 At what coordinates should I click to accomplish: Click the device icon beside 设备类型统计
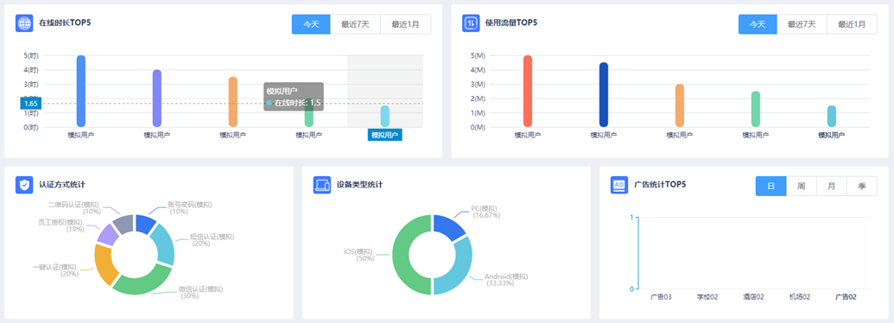322,185
